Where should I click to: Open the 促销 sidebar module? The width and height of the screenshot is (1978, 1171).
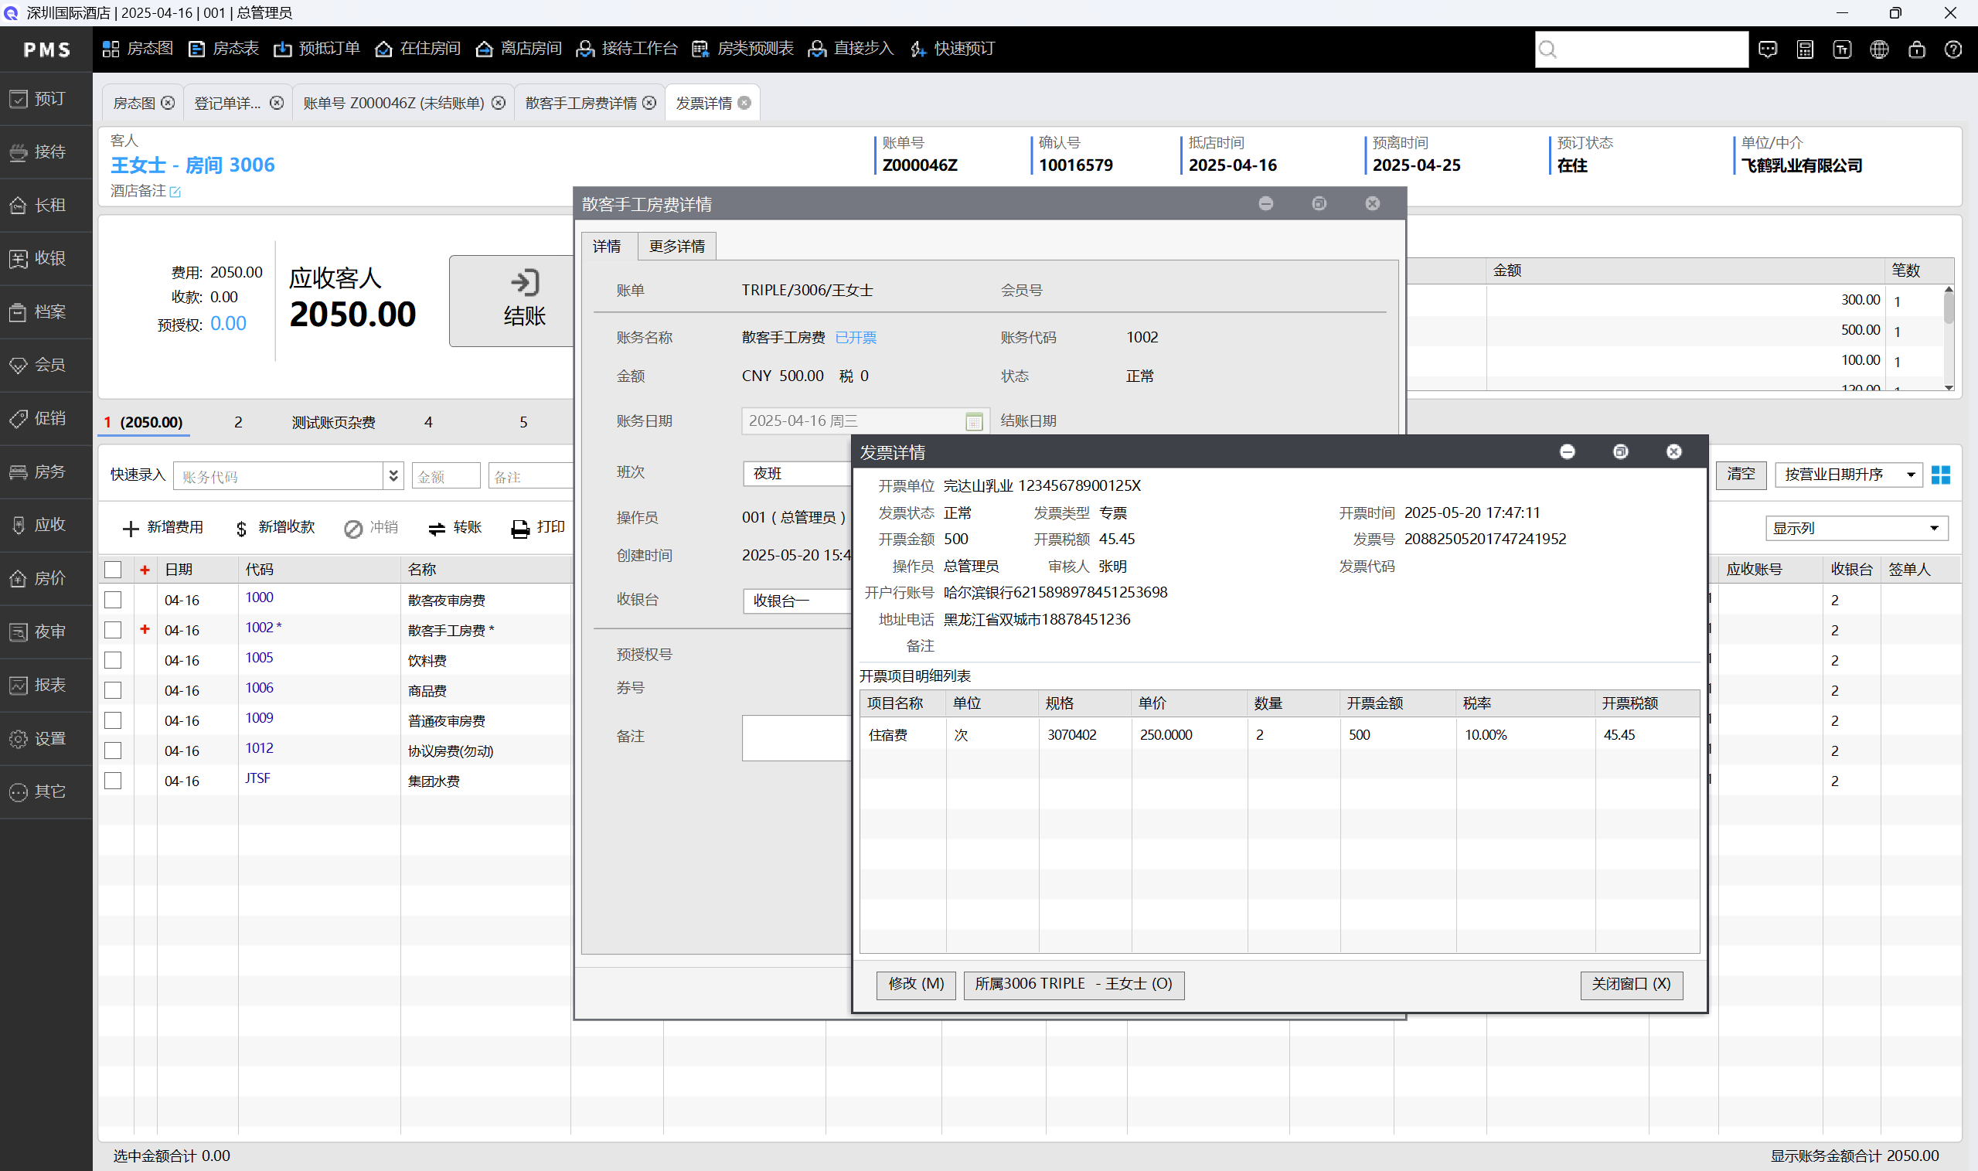point(46,418)
